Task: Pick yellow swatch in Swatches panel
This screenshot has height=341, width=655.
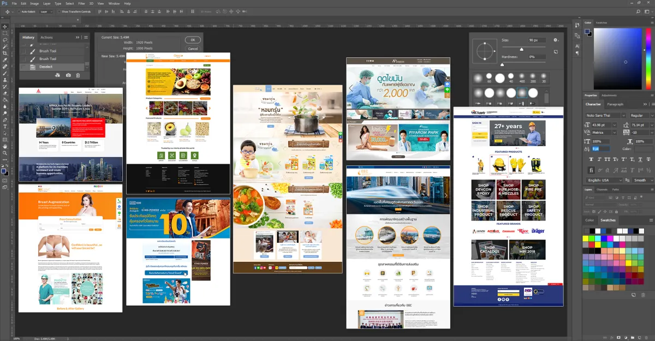Action: pos(586,238)
